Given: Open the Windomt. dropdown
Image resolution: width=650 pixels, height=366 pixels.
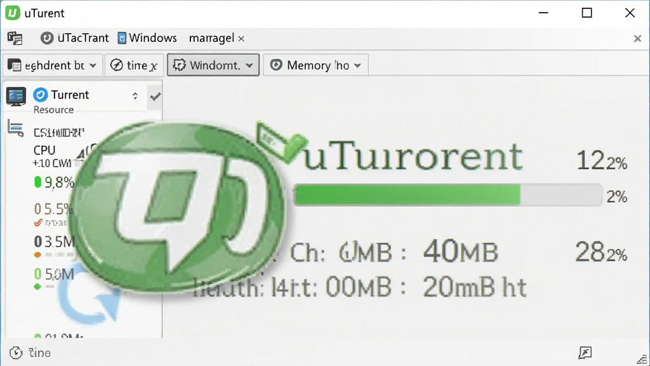Looking at the screenshot, I should click(213, 65).
